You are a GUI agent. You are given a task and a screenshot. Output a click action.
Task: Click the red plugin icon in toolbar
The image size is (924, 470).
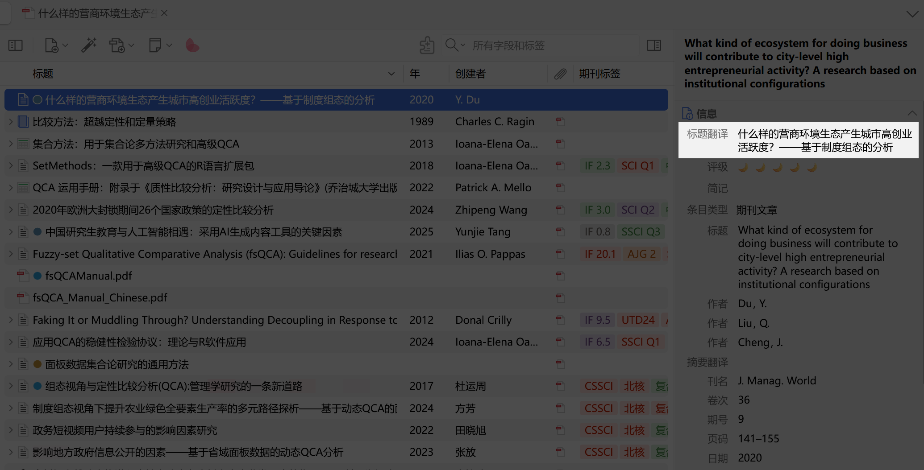tap(192, 45)
